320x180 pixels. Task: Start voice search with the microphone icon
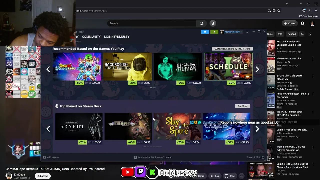point(213,23)
